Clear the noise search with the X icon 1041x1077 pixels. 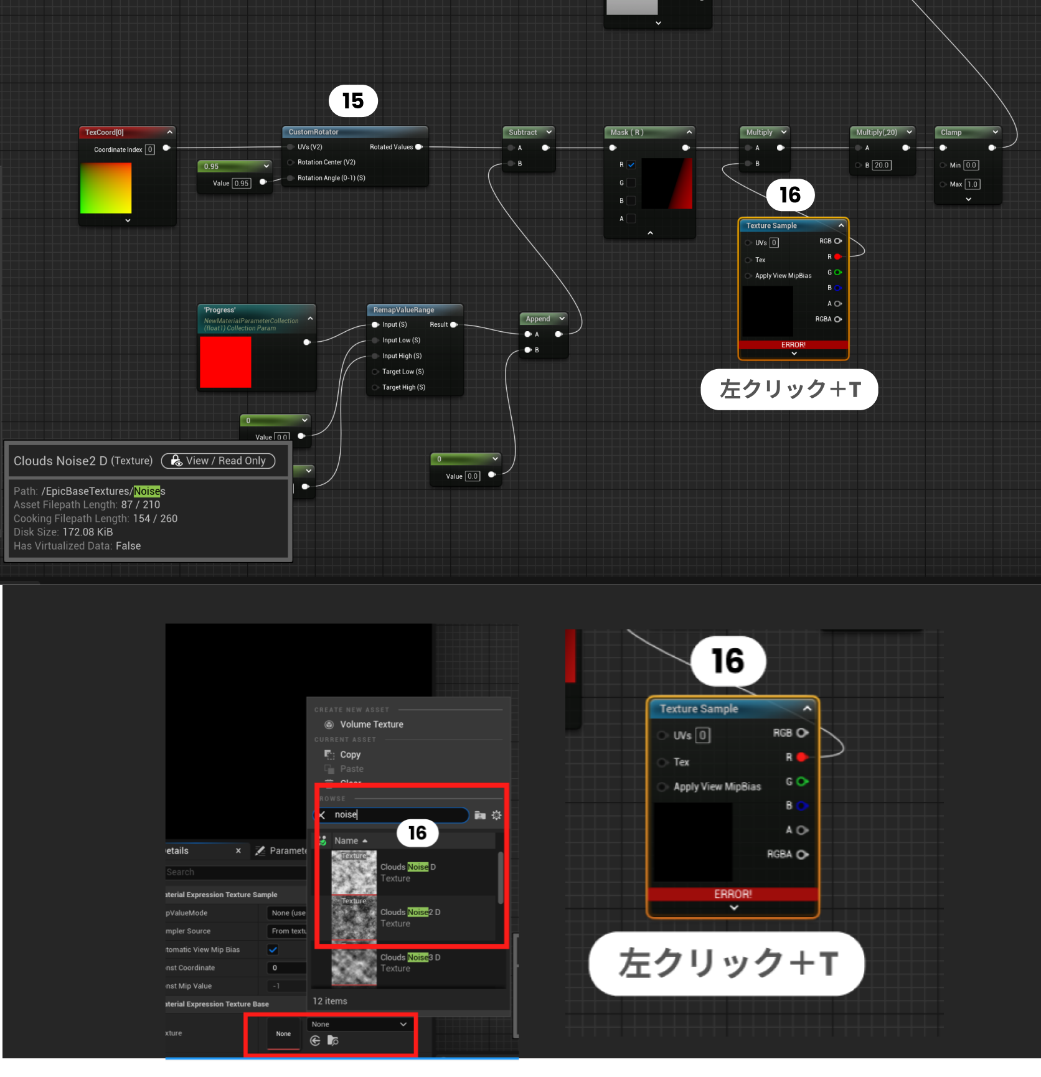click(322, 814)
